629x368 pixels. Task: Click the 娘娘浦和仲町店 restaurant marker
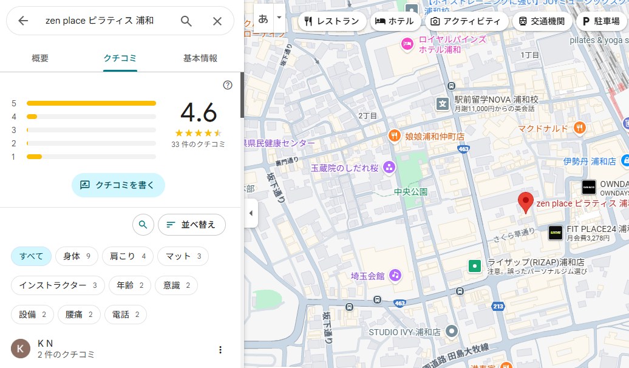click(395, 136)
